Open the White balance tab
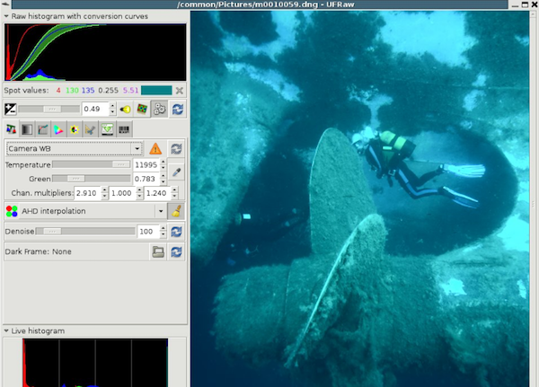The image size is (539, 387). click(12, 129)
